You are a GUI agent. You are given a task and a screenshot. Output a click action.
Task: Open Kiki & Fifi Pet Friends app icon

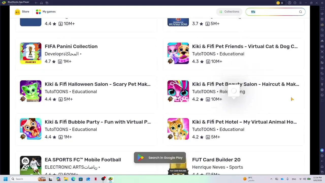pos(178,53)
